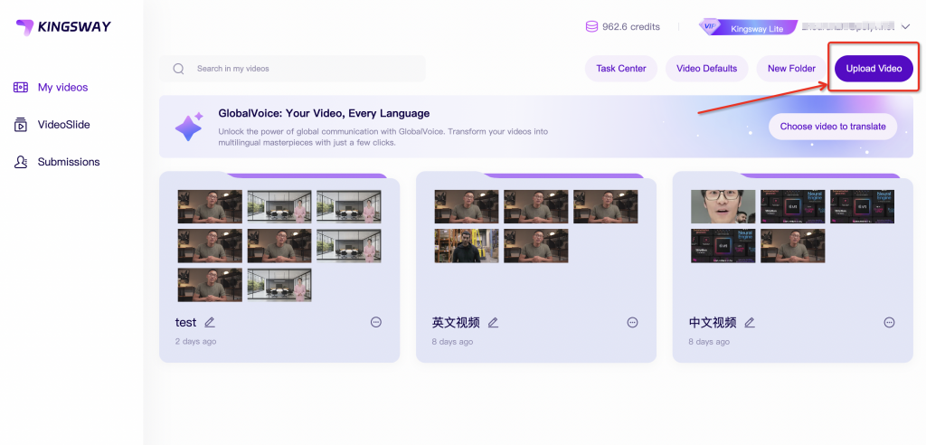The height and width of the screenshot is (445, 926).
Task: Rename the test folder with pencil icon
Action: (210, 323)
